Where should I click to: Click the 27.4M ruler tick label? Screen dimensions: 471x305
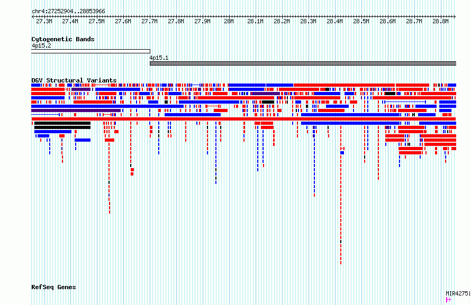coord(70,21)
